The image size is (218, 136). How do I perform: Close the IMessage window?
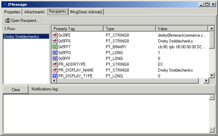[x=213, y=4]
